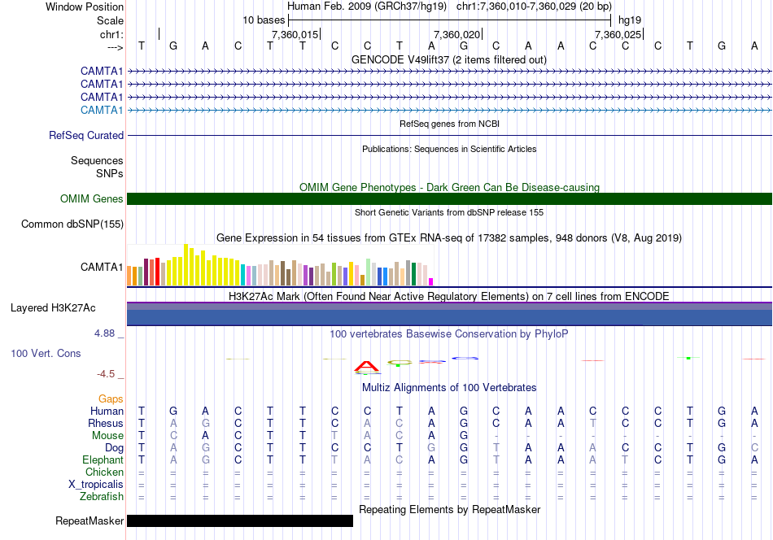Click the Dog alignment row label

pos(115,448)
